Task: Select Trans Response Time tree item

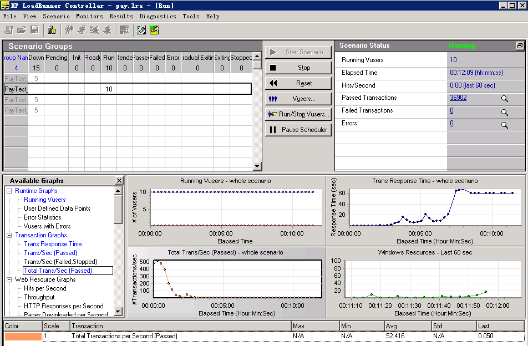Action: (x=53, y=244)
